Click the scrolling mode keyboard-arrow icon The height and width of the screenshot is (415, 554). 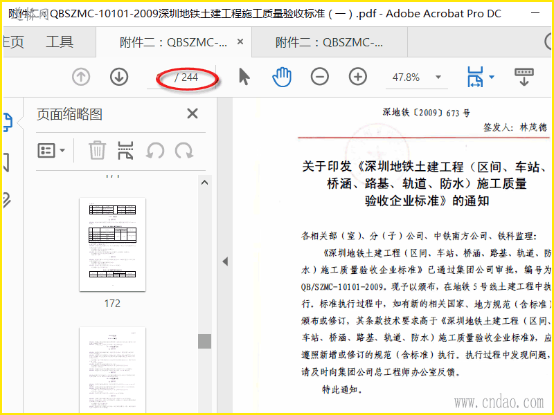pos(524,77)
